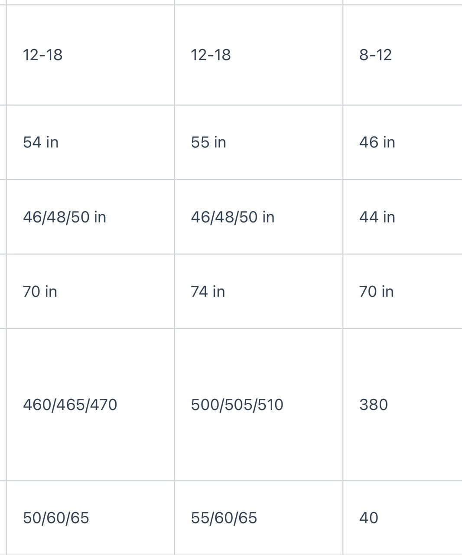
Task: Click the "460/465/470" cell
Action: (x=90, y=405)
